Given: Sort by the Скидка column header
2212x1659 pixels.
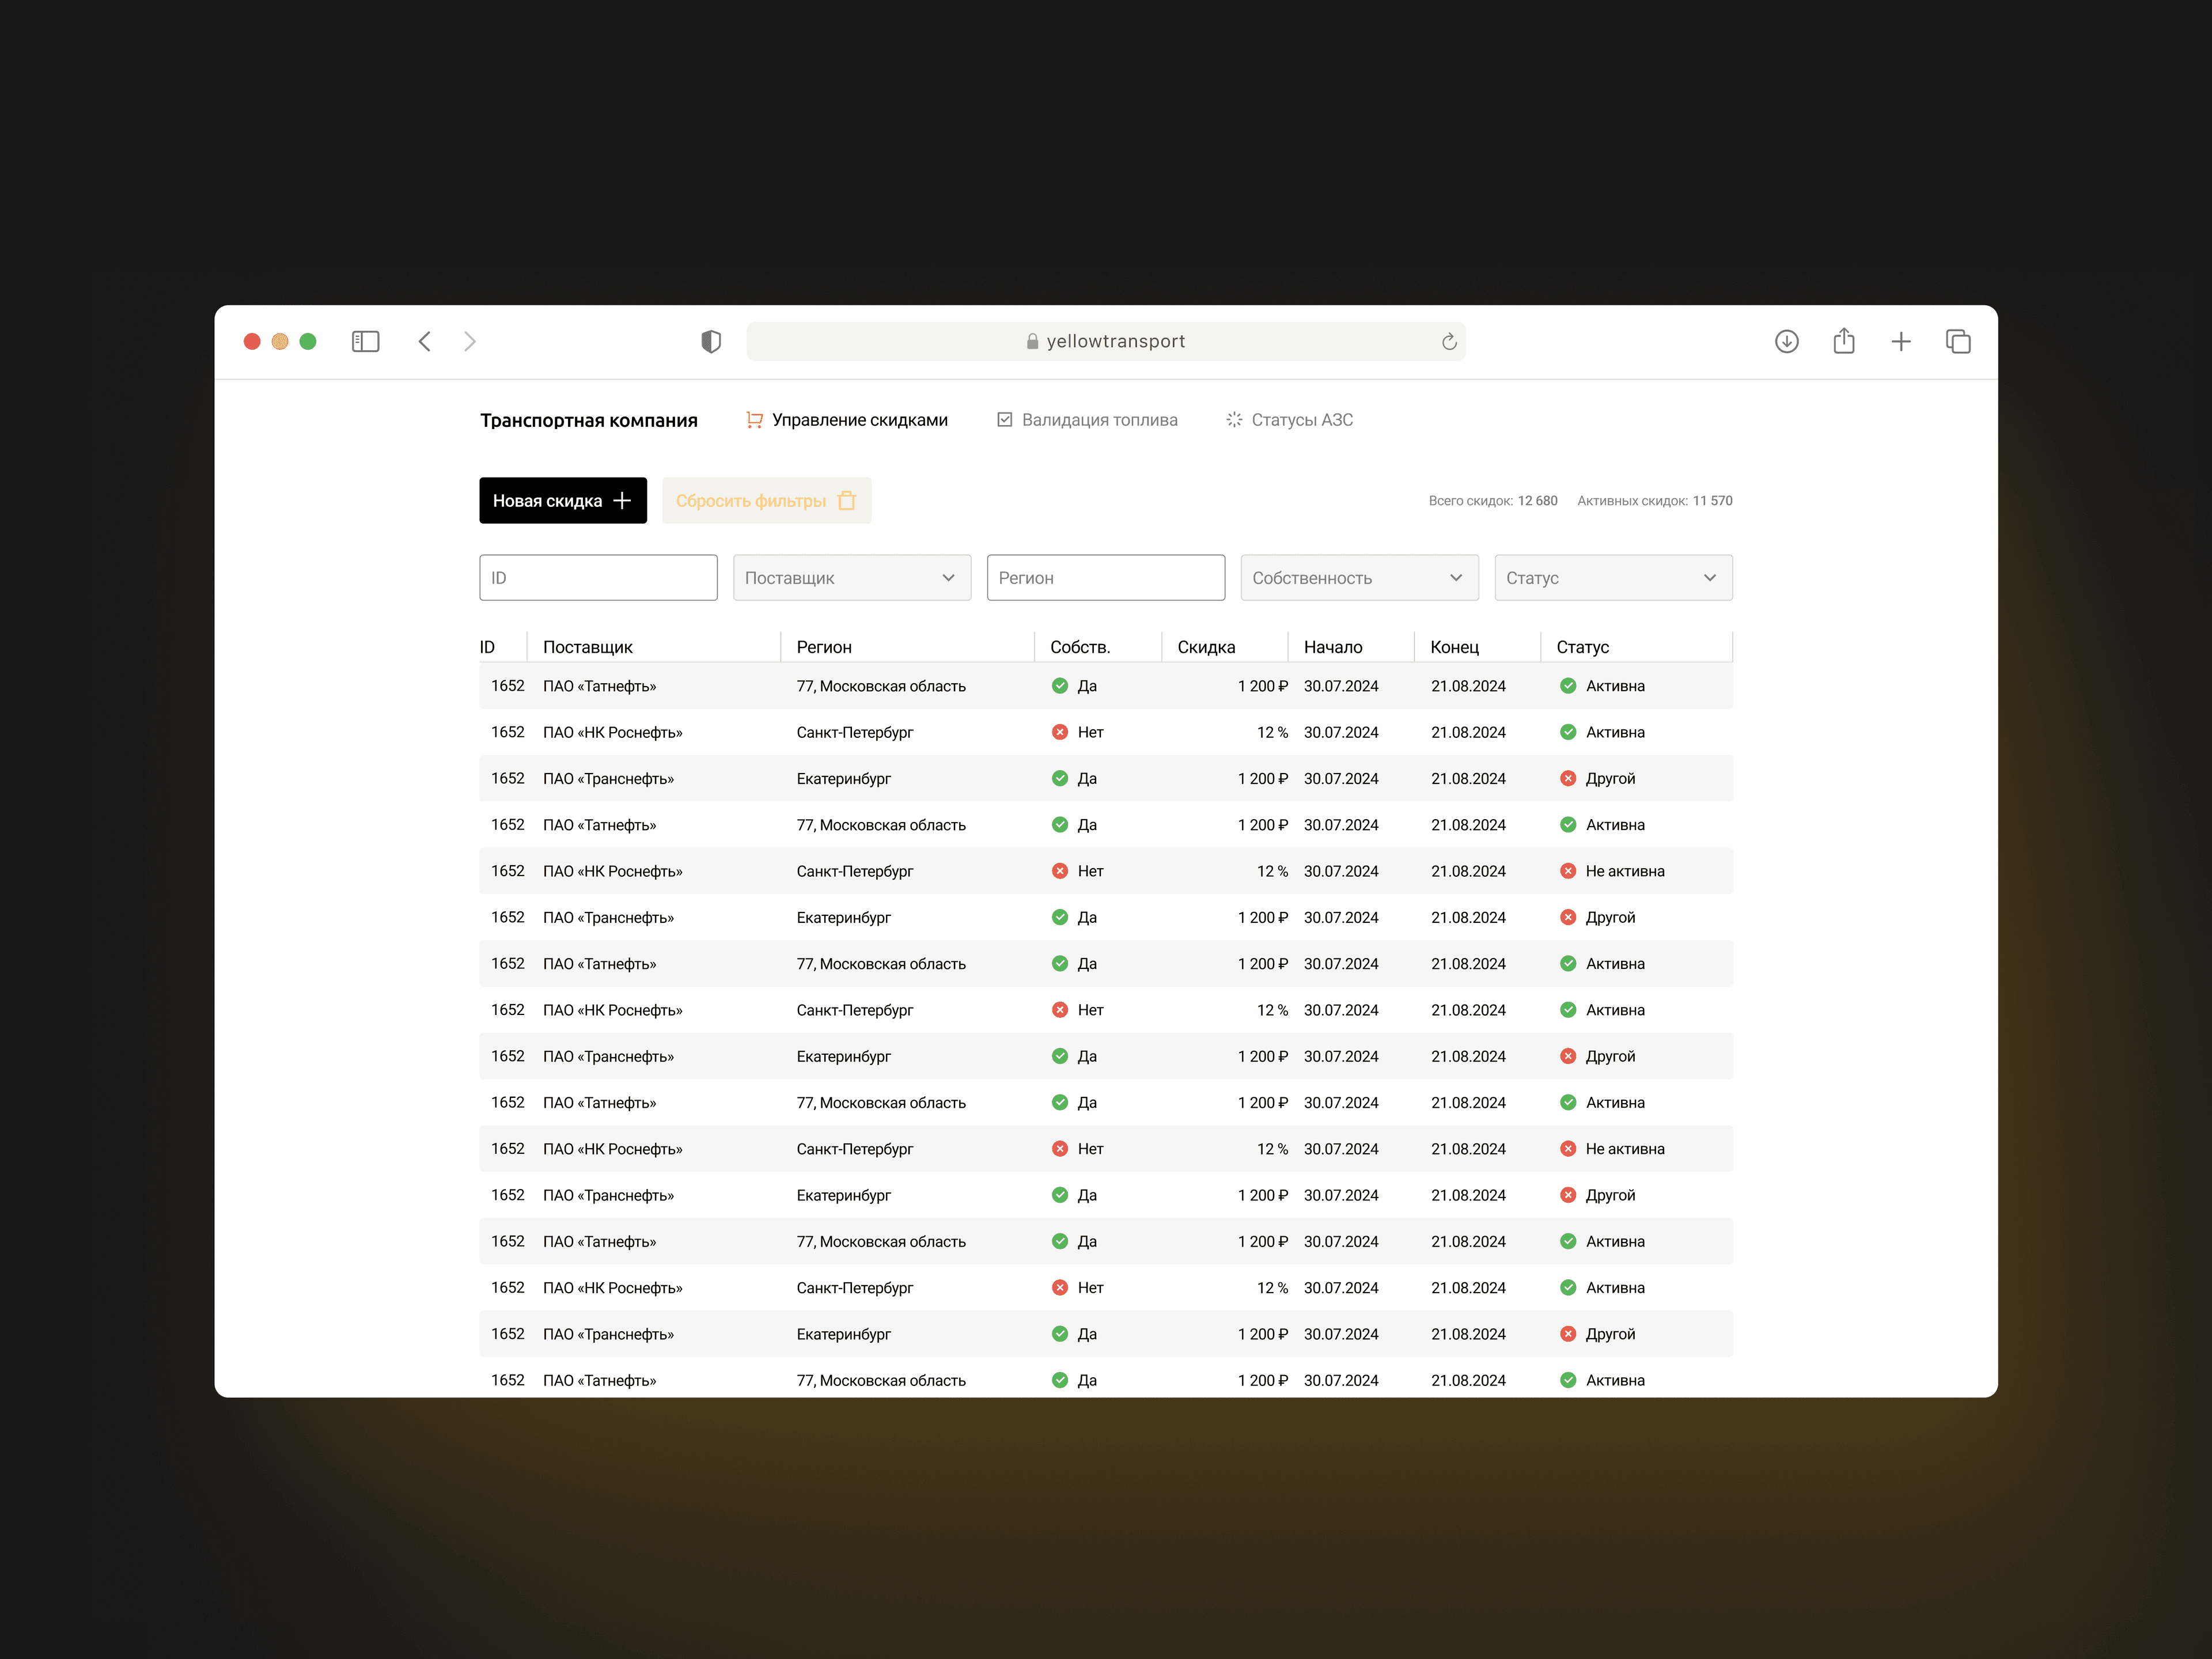Looking at the screenshot, I should [1206, 647].
